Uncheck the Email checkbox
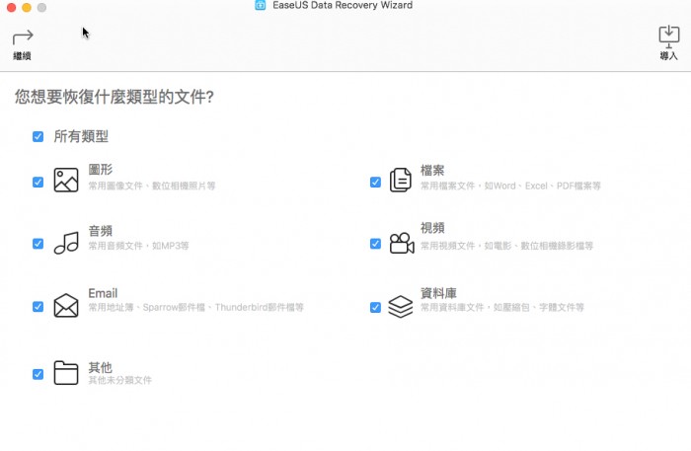This screenshot has width=691, height=451. pyautogui.click(x=38, y=307)
